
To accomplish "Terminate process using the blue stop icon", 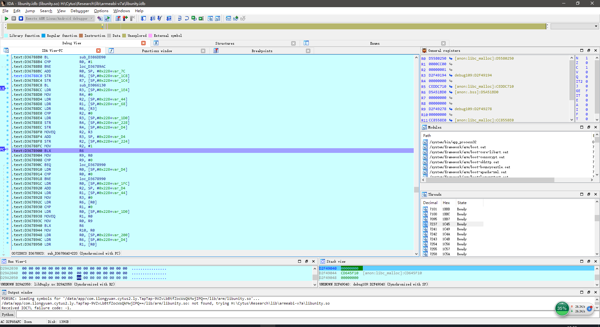I will (21, 18).
